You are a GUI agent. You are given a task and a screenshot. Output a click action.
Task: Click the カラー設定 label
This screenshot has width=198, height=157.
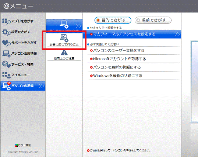pos(24,145)
